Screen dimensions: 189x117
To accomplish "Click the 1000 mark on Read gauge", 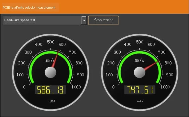I will (76, 87).
